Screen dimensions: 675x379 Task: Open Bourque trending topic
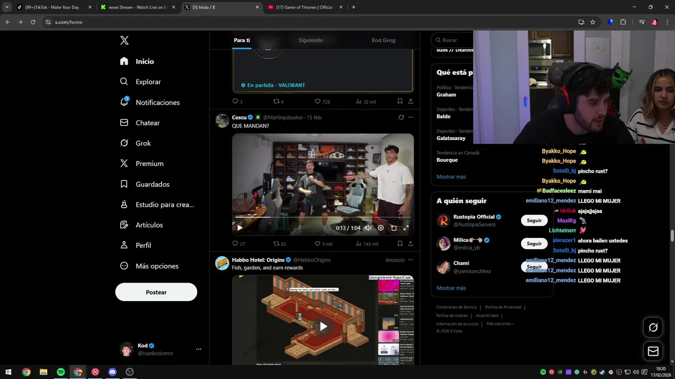pos(447,160)
